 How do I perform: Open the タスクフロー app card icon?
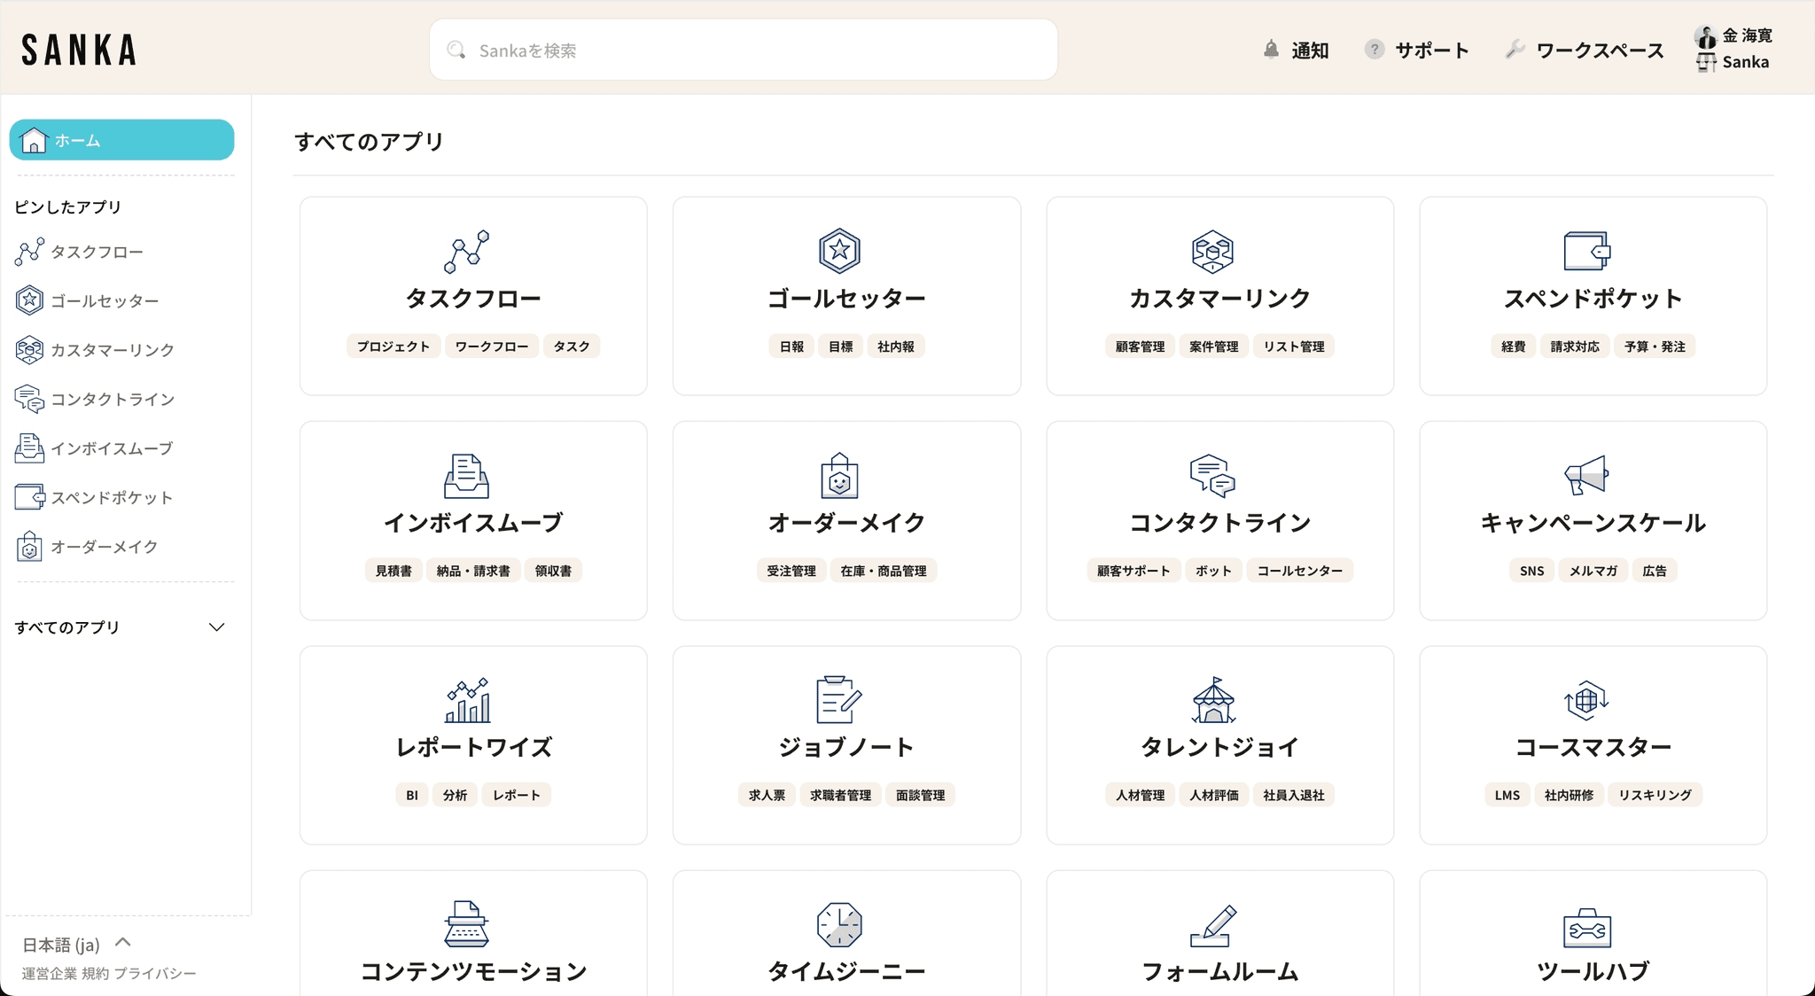tap(466, 251)
